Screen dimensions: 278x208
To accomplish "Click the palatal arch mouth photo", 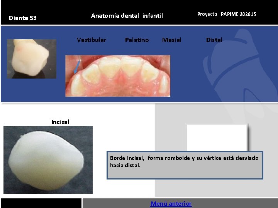I will point(118,76).
